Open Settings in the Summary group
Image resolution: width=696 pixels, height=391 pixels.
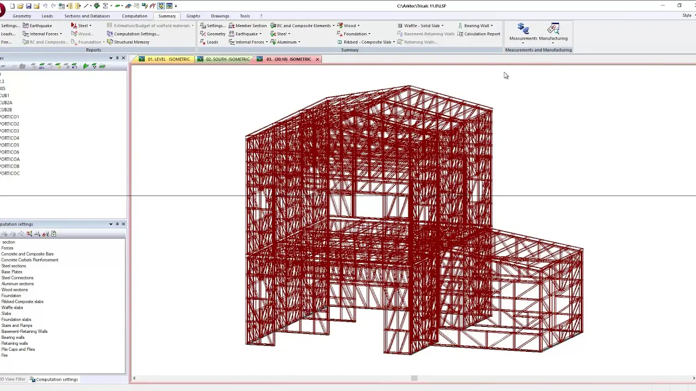pyautogui.click(x=212, y=26)
